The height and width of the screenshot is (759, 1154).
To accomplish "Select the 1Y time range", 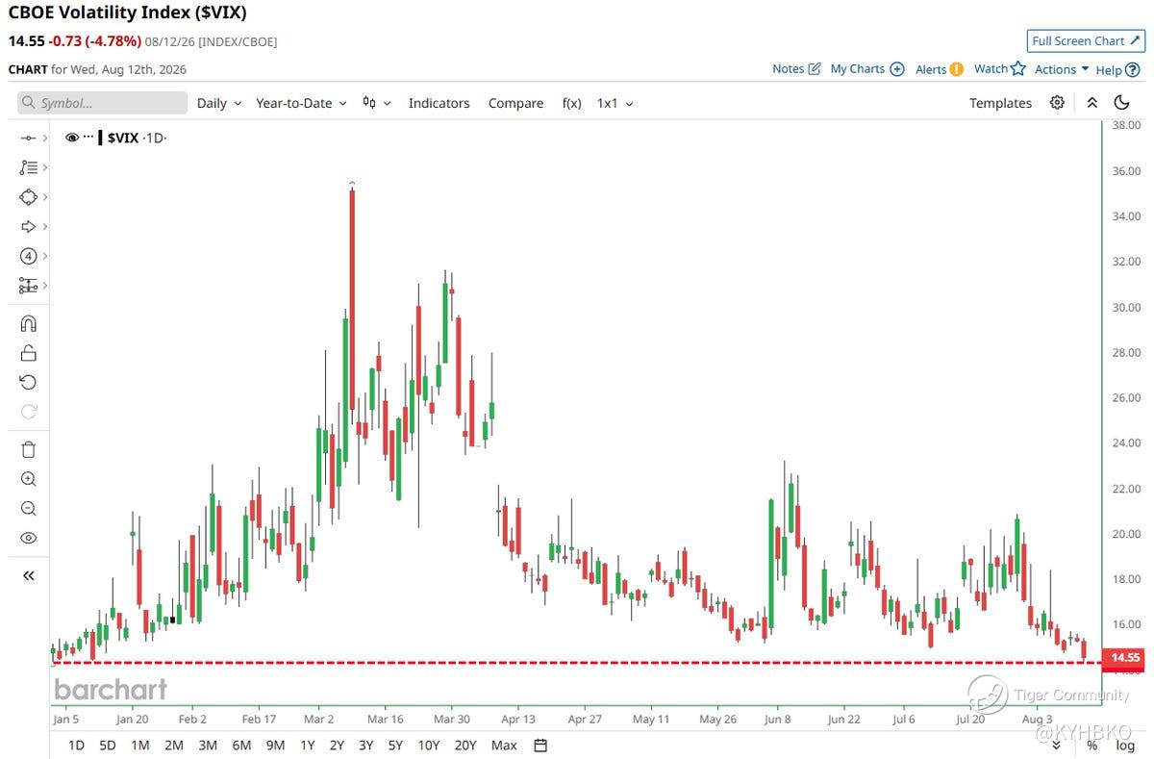I will click(307, 745).
